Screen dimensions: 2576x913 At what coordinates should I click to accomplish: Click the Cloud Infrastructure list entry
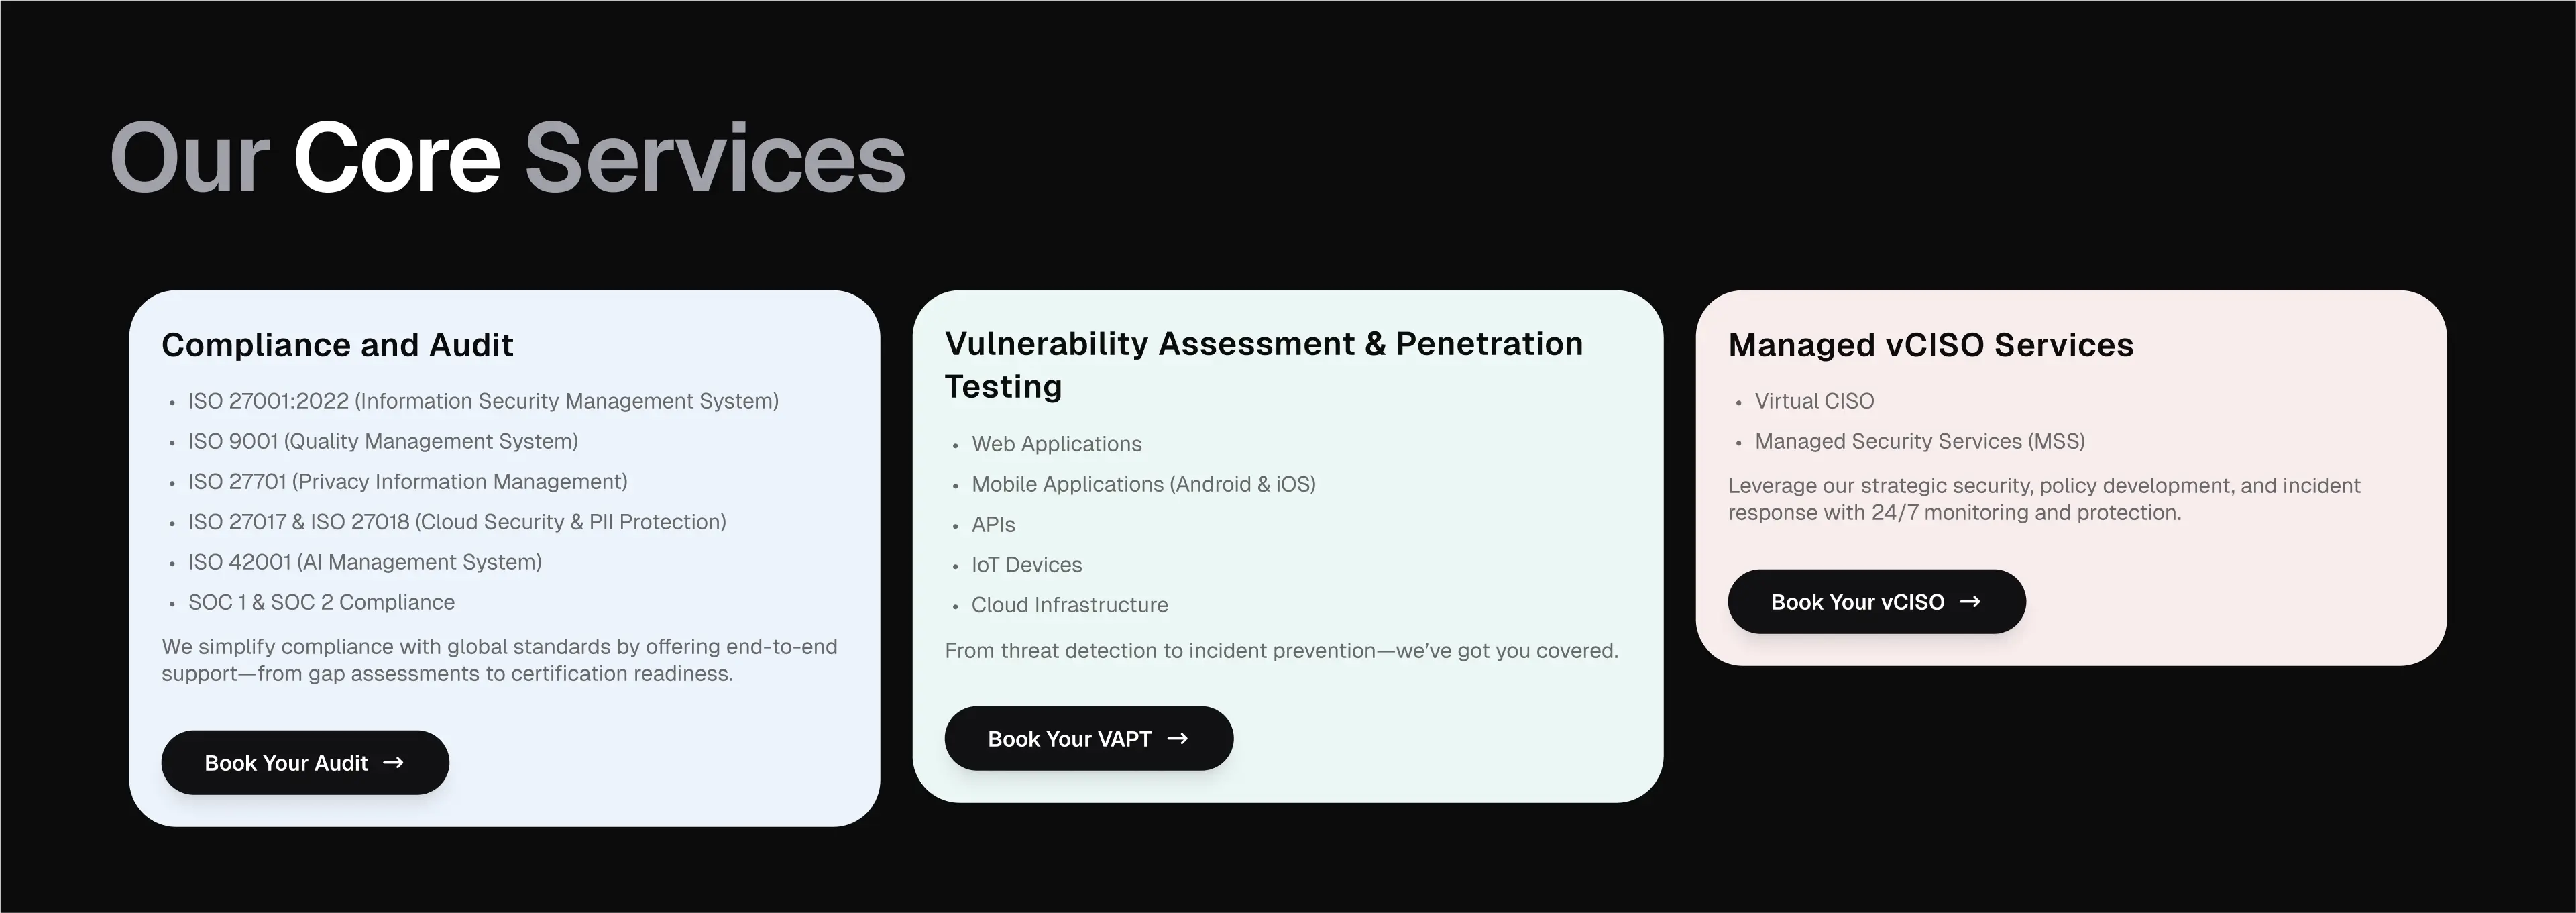point(1069,605)
